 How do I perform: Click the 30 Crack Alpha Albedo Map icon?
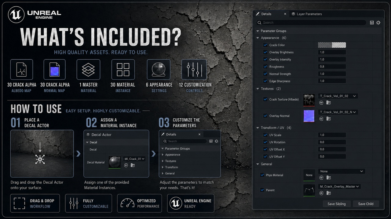click(x=22, y=70)
